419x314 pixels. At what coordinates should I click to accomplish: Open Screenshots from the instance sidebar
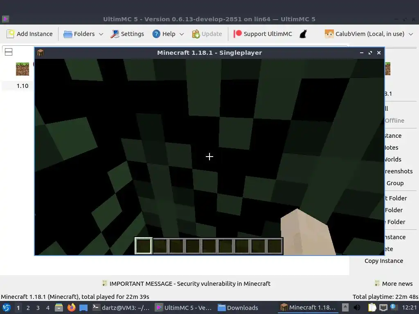click(399, 171)
